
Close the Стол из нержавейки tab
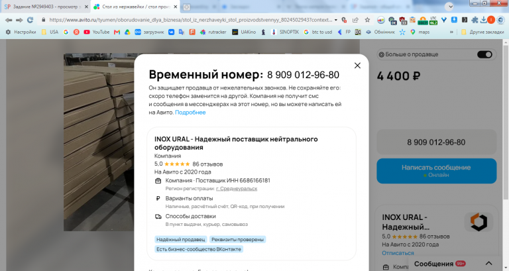click(175, 7)
